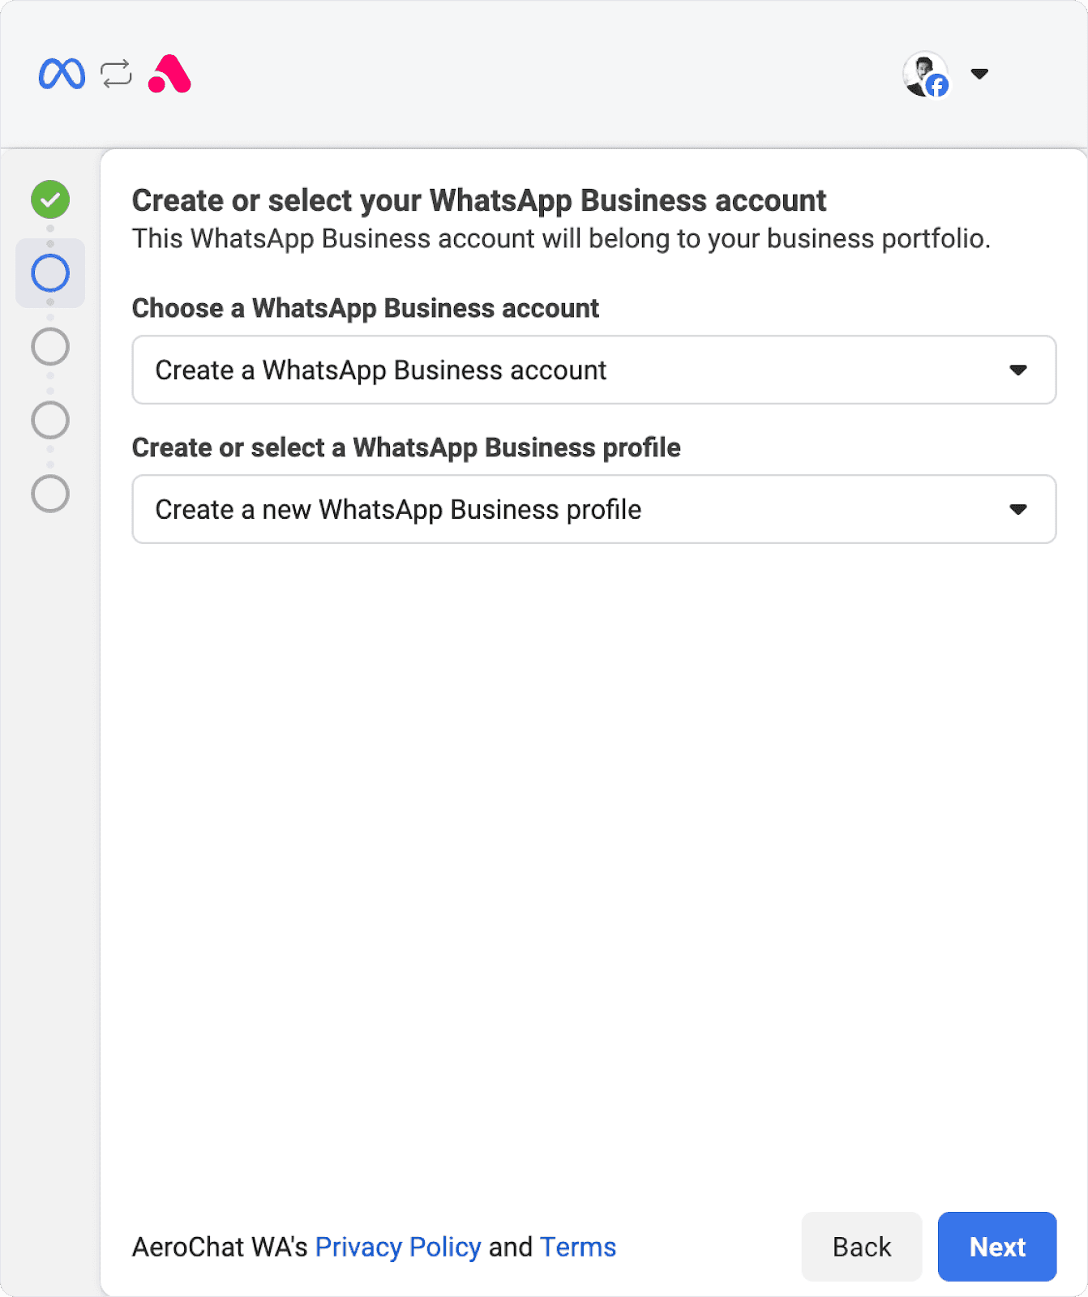Image resolution: width=1088 pixels, height=1297 pixels.
Task: Click the AeroChat pink logo icon
Action: tap(169, 74)
